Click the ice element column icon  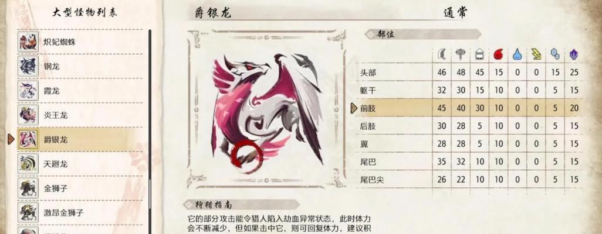pos(555,55)
